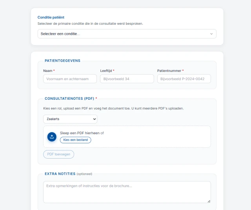This screenshot has width=251, height=210.
Task: Click the 'Kies een bestand' button
Action: click(76, 140)
